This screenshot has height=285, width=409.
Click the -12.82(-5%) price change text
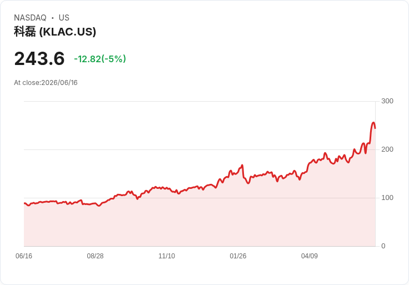pyautogui.click(x=100, y=59)
